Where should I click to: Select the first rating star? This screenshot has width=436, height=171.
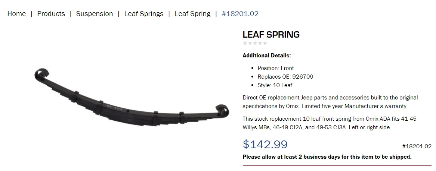(x=245, y=43)
